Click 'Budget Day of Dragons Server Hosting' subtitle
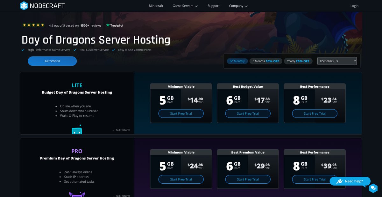Image resolution: width=382 pixels, height=197 pixels. click(77, 92)
